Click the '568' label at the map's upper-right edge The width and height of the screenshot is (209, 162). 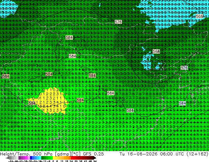click(199, 17)
